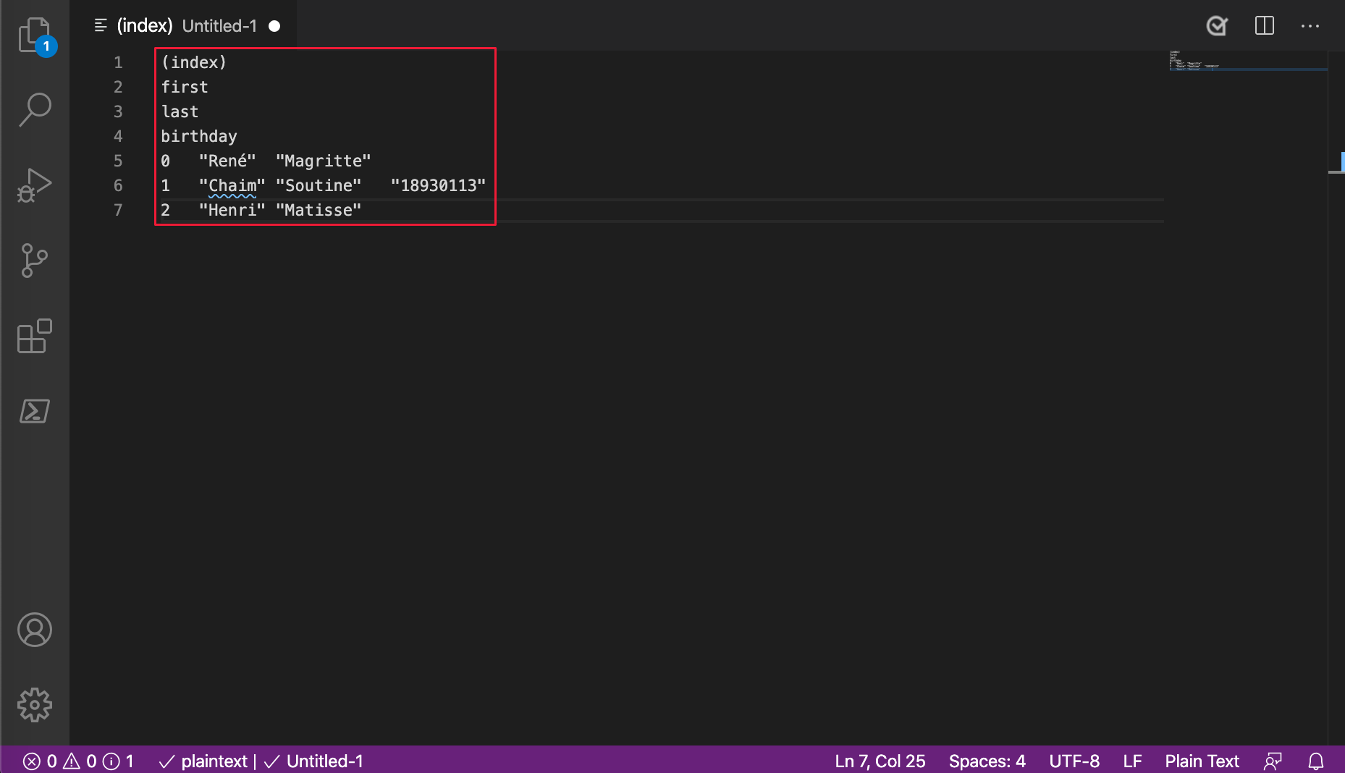Toggle the circled checkmark editor action

pyautogui.click(x=1217, y=26)
